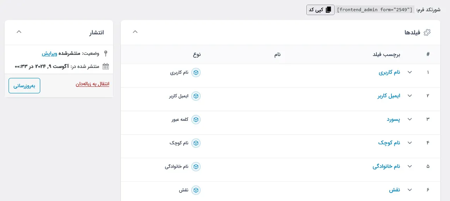Click the # column header
Screen dimensions: 450x201
click(x=428, y=54)
